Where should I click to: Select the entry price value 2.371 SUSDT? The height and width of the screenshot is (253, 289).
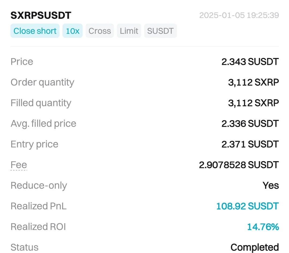pyautogui.click(x=250, y=144)
